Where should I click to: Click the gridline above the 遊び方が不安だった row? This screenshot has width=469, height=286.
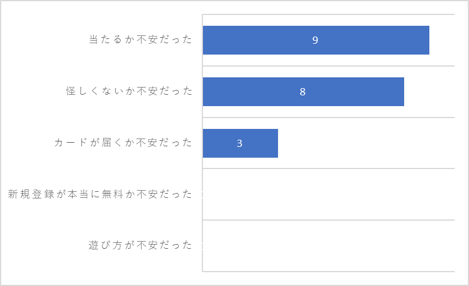[x=328, y=220]
